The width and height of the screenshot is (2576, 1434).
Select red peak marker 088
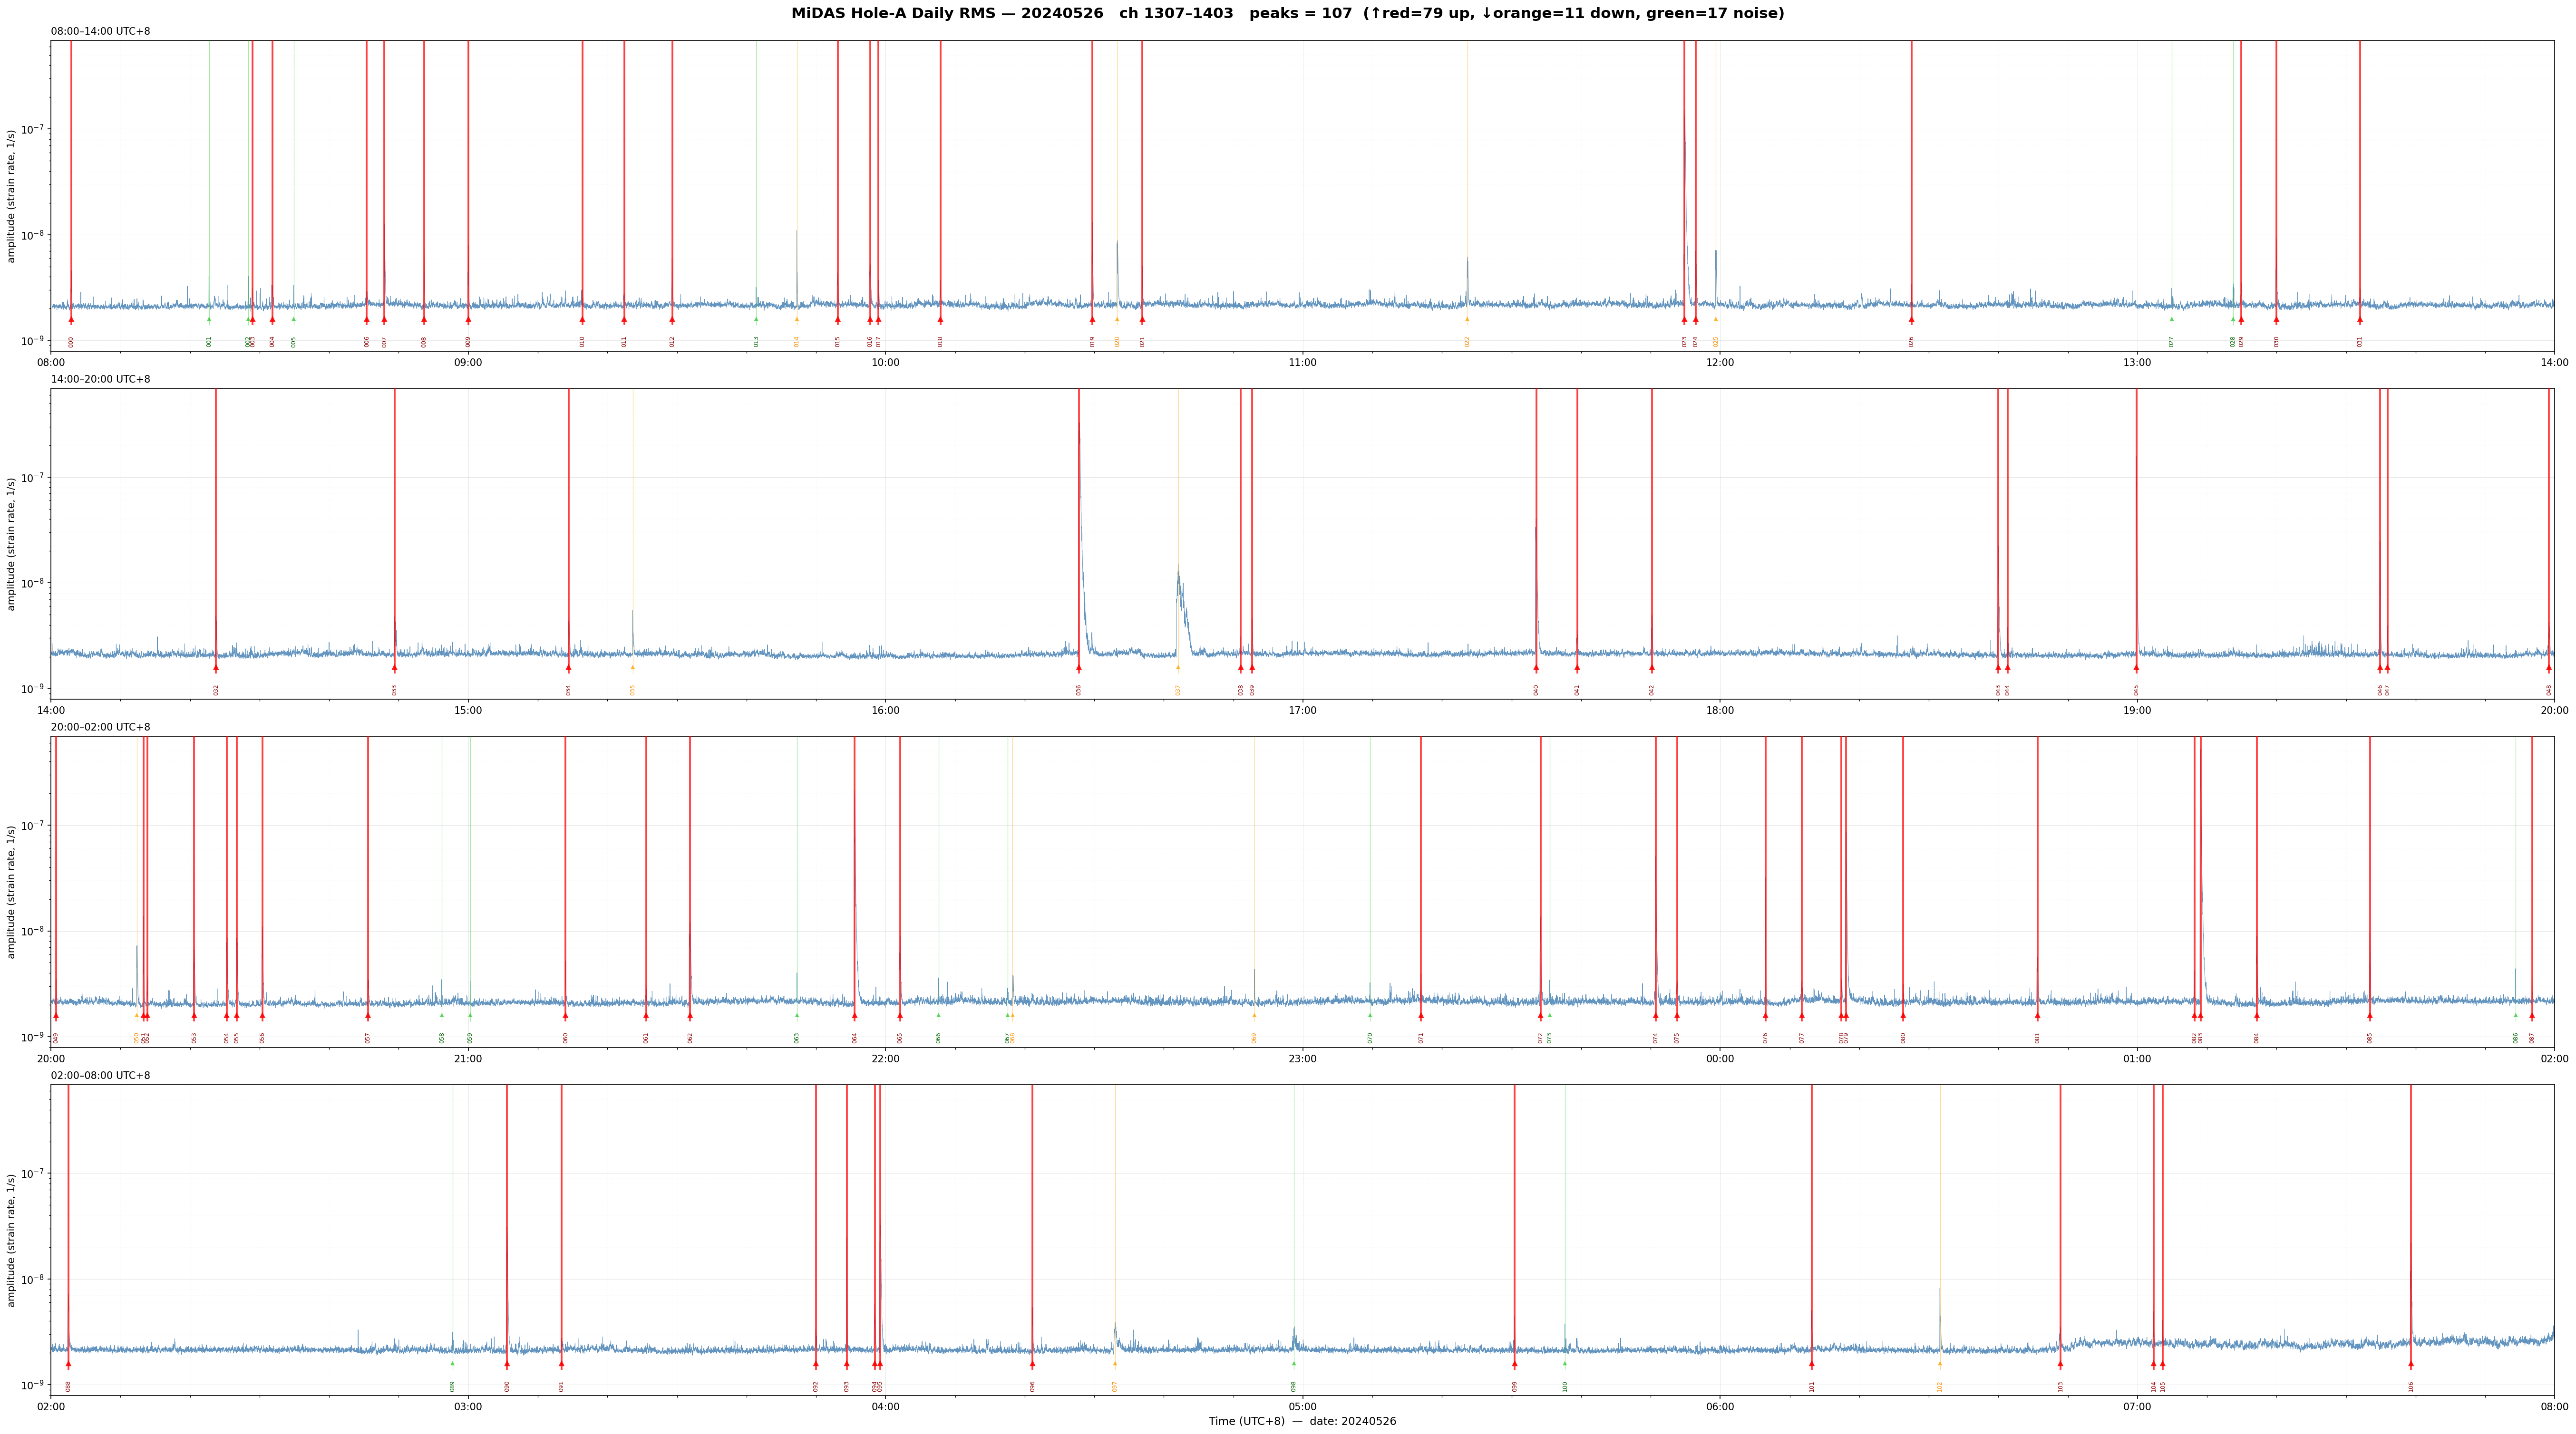click(x=68, y=1364)
